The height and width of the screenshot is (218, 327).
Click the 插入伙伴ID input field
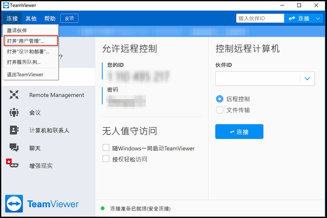pyautogui.click(x=260, y=18)
